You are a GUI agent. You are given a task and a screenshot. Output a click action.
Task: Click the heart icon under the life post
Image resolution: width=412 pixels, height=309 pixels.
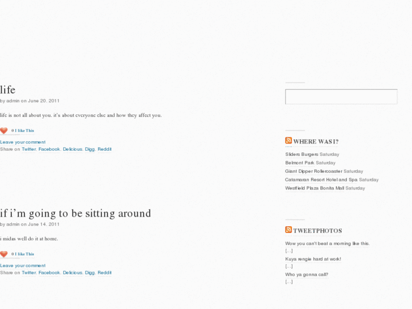(4, 130)
